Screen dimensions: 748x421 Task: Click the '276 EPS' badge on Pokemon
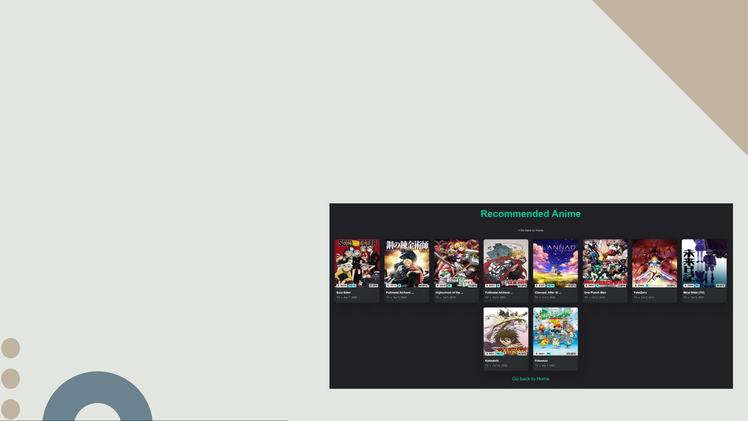coord(571,354)
